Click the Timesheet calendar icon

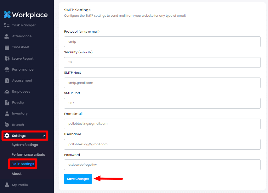coord(7,47)
